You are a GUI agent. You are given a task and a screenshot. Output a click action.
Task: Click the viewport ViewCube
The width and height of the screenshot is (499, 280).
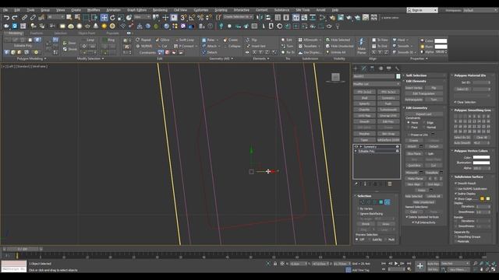[335, 77]
